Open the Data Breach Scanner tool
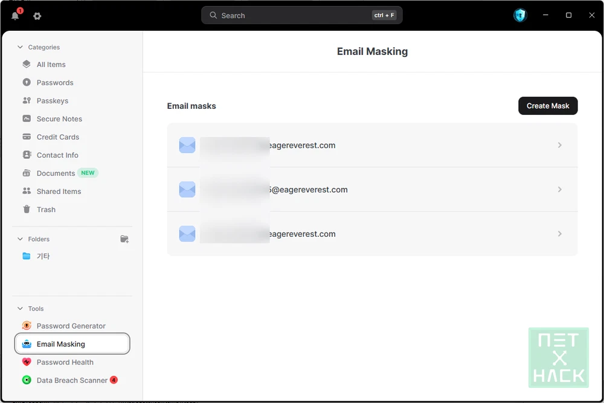 coord(71,381)
